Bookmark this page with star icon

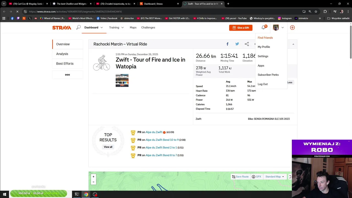pos(316,12)
